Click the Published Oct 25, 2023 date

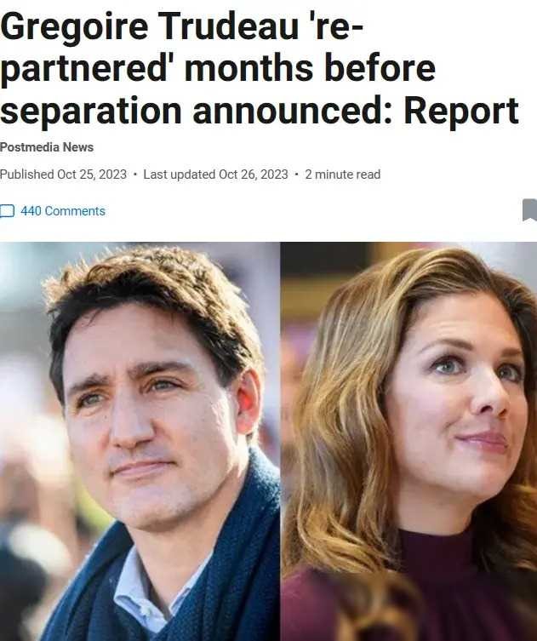pos(63,175)
